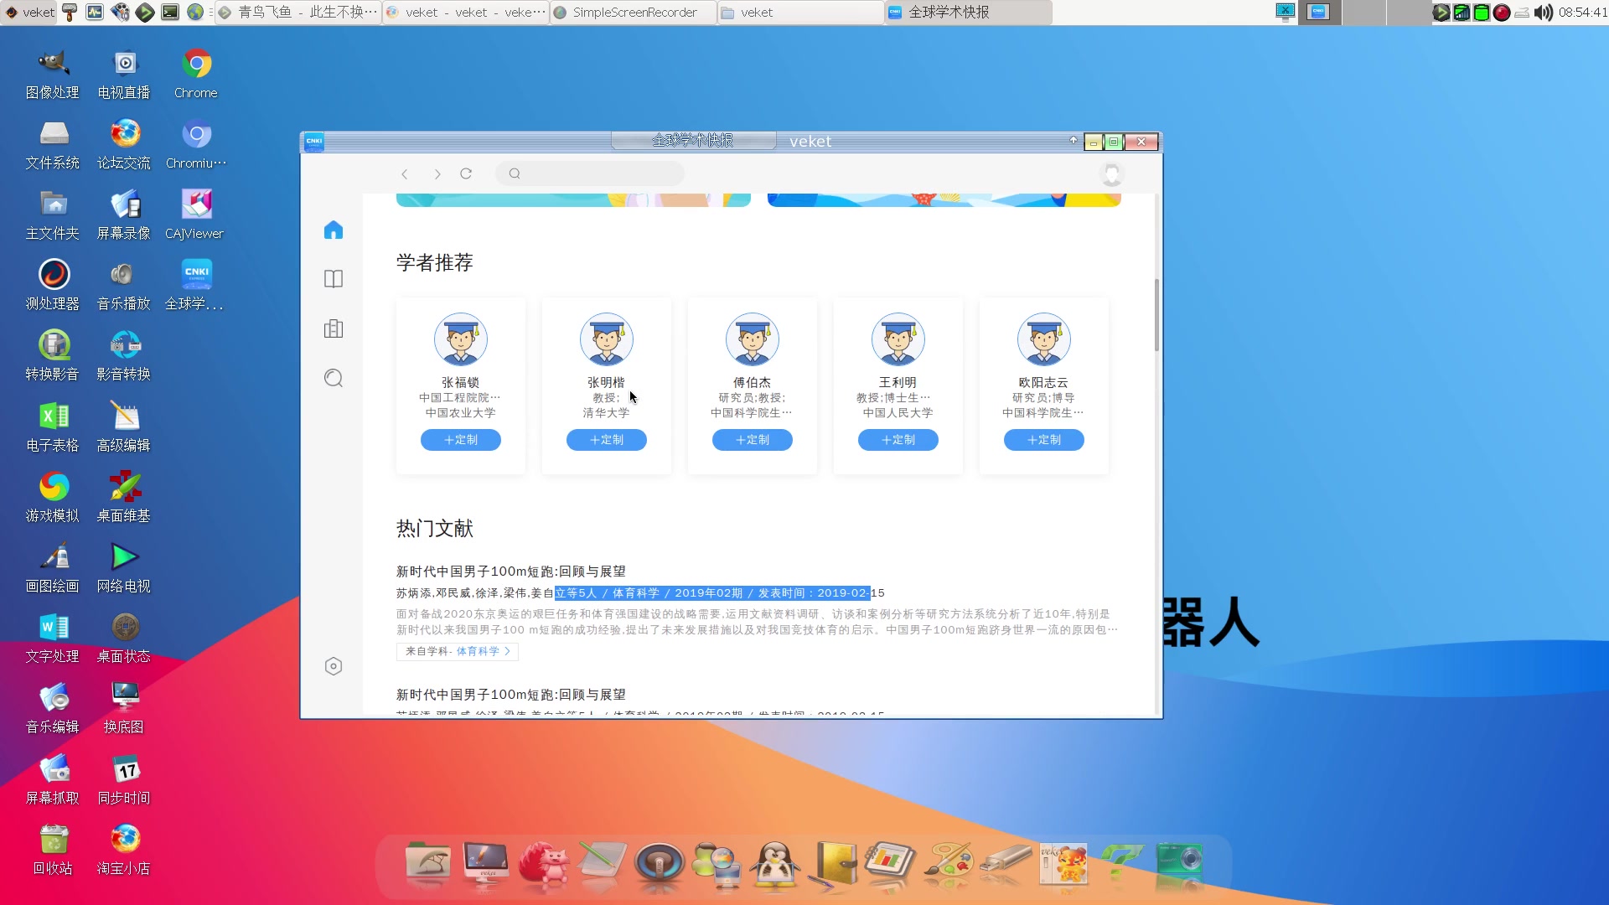Open the institution library icon in the sidebar

pyautogui.click(x=333, y=328)
